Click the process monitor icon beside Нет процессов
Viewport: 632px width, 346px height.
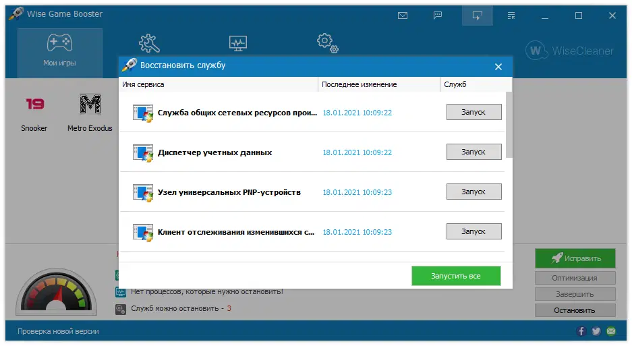click(121, 292)
